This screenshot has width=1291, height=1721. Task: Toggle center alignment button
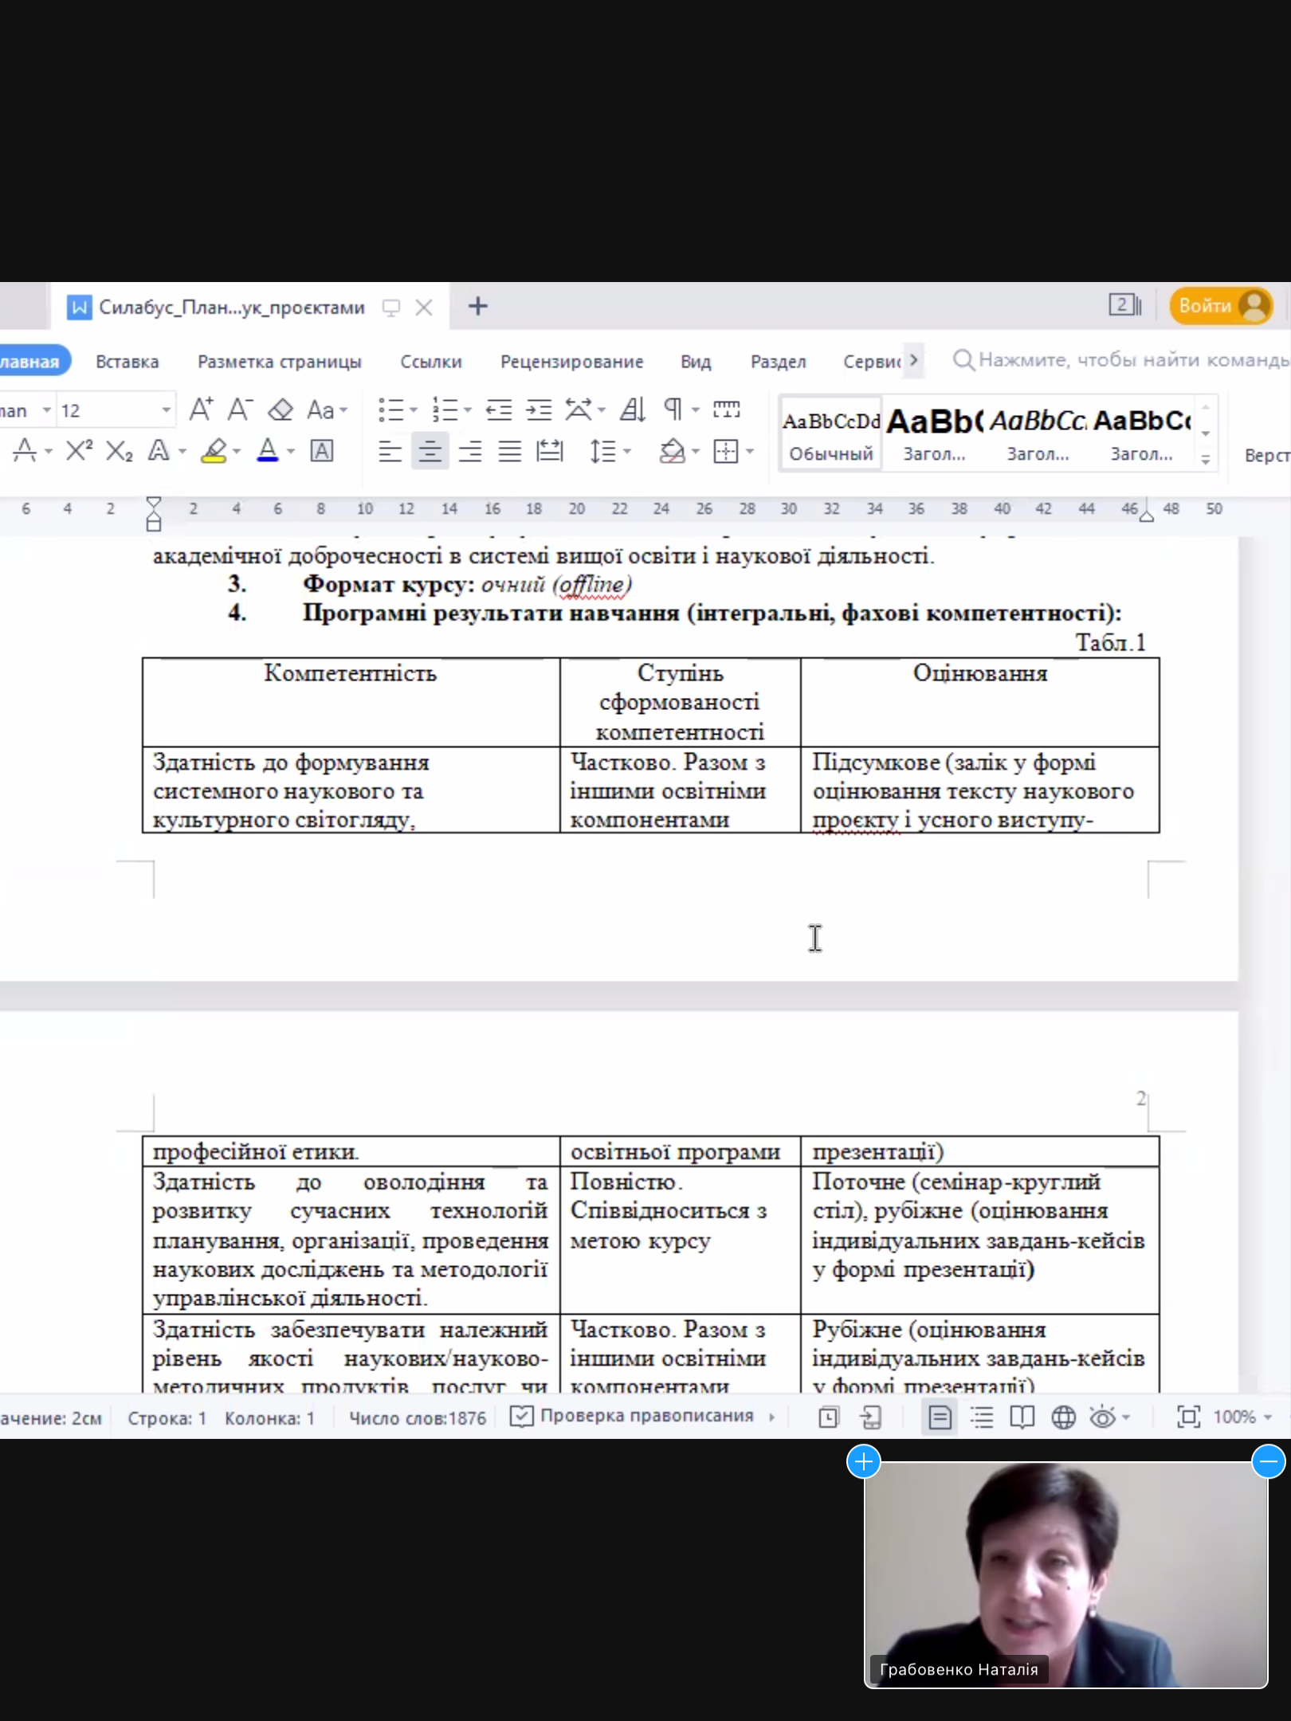point(430,452)
